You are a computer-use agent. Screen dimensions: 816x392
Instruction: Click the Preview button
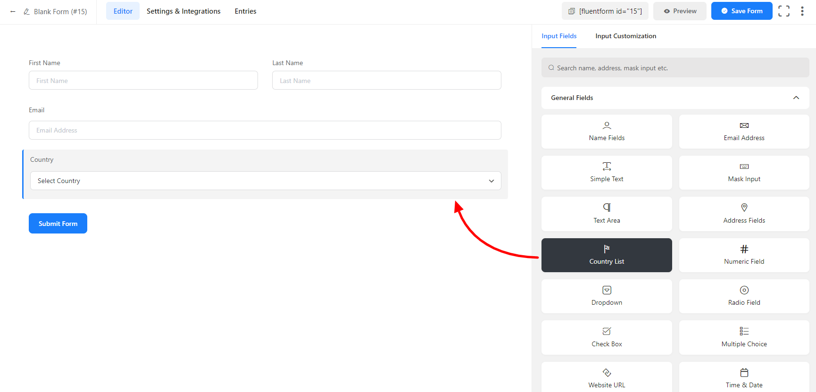[679, 11]
